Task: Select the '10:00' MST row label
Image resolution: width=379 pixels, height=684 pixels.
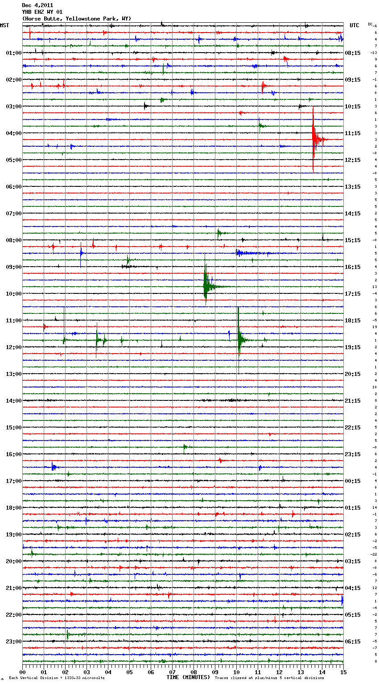Action: click(14, 294)
